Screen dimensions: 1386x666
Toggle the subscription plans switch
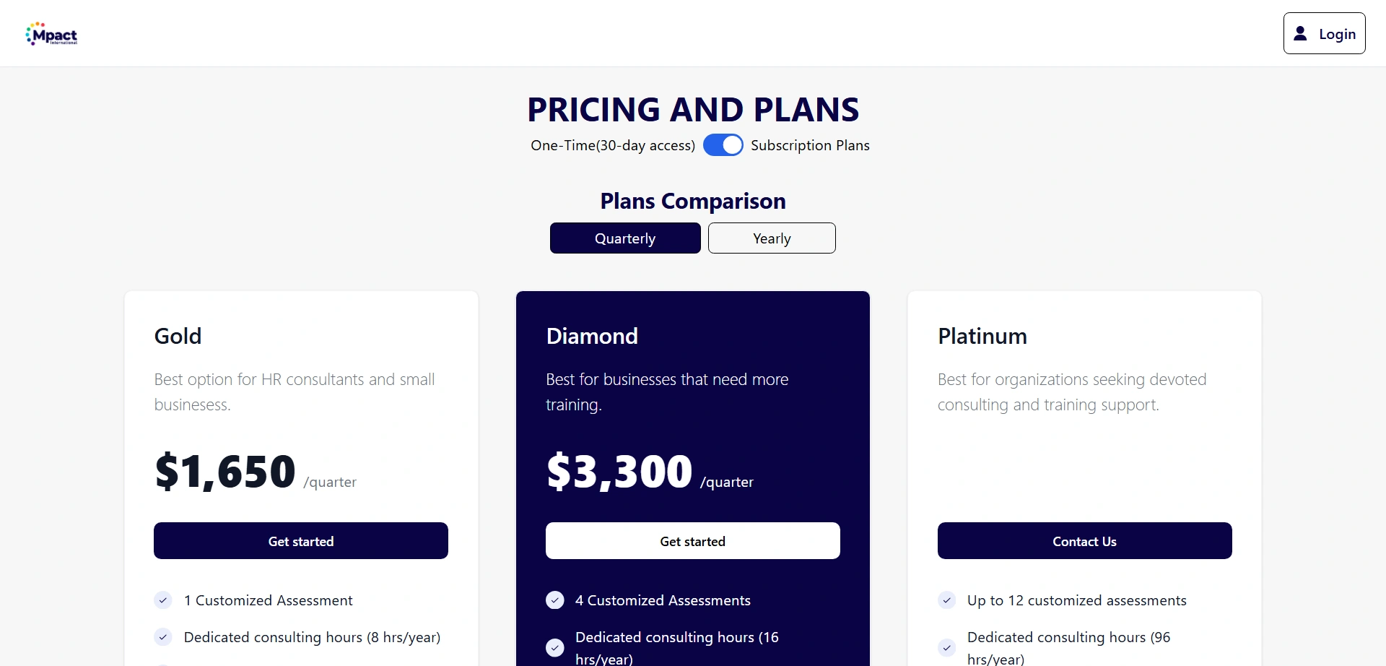tap(723, 145)
